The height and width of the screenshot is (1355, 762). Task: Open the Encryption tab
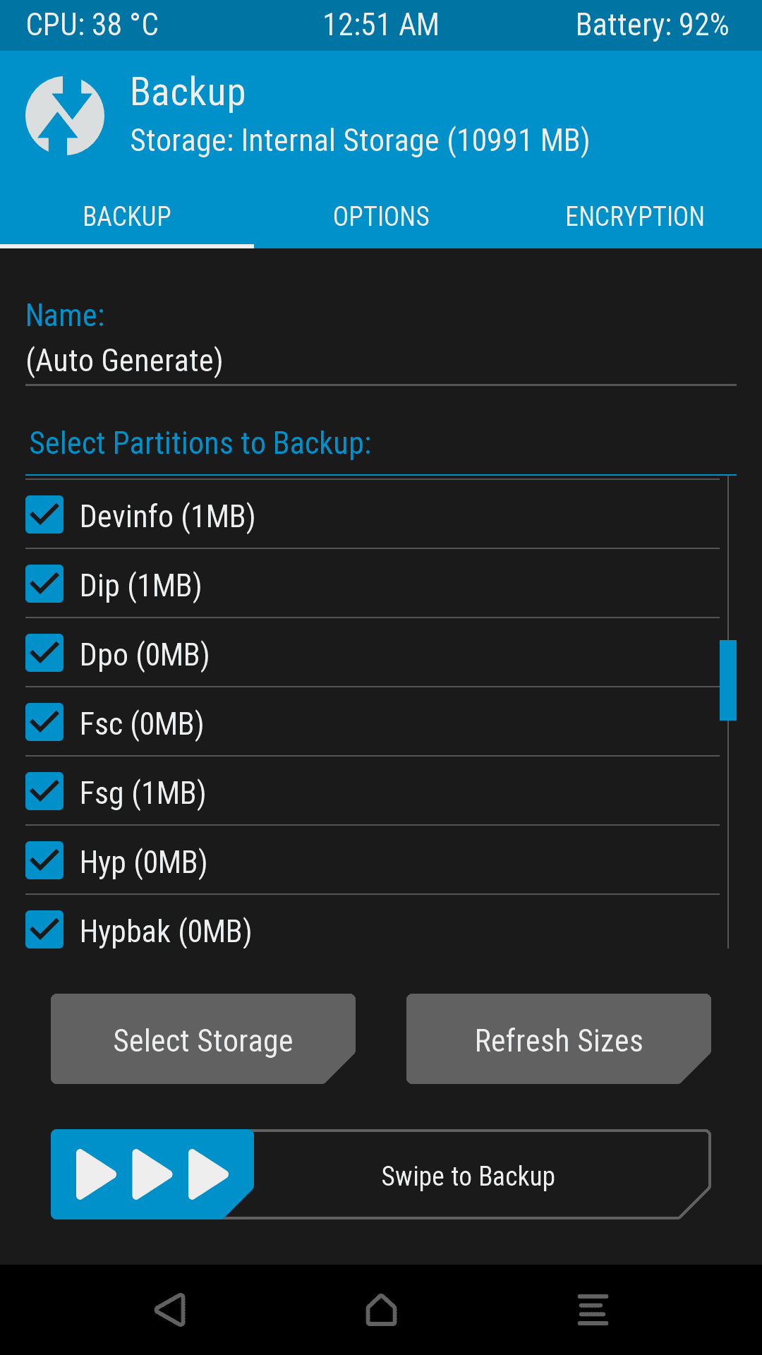click(635, 217)
